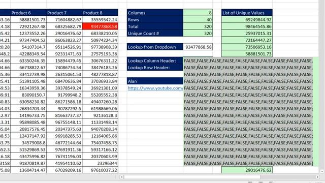This screenshot has height=183, width=325.
Task: Select unique value 73506953.16
Action: tap(247, 47)
